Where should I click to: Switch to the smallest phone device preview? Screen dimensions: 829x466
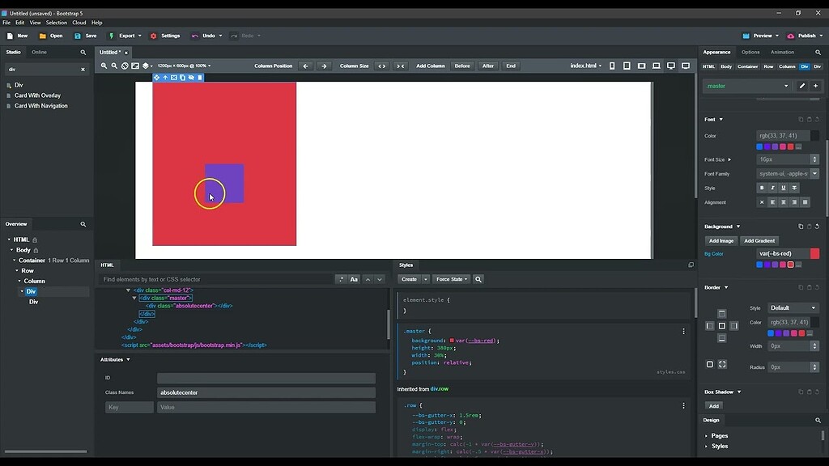tap(612, 66)
